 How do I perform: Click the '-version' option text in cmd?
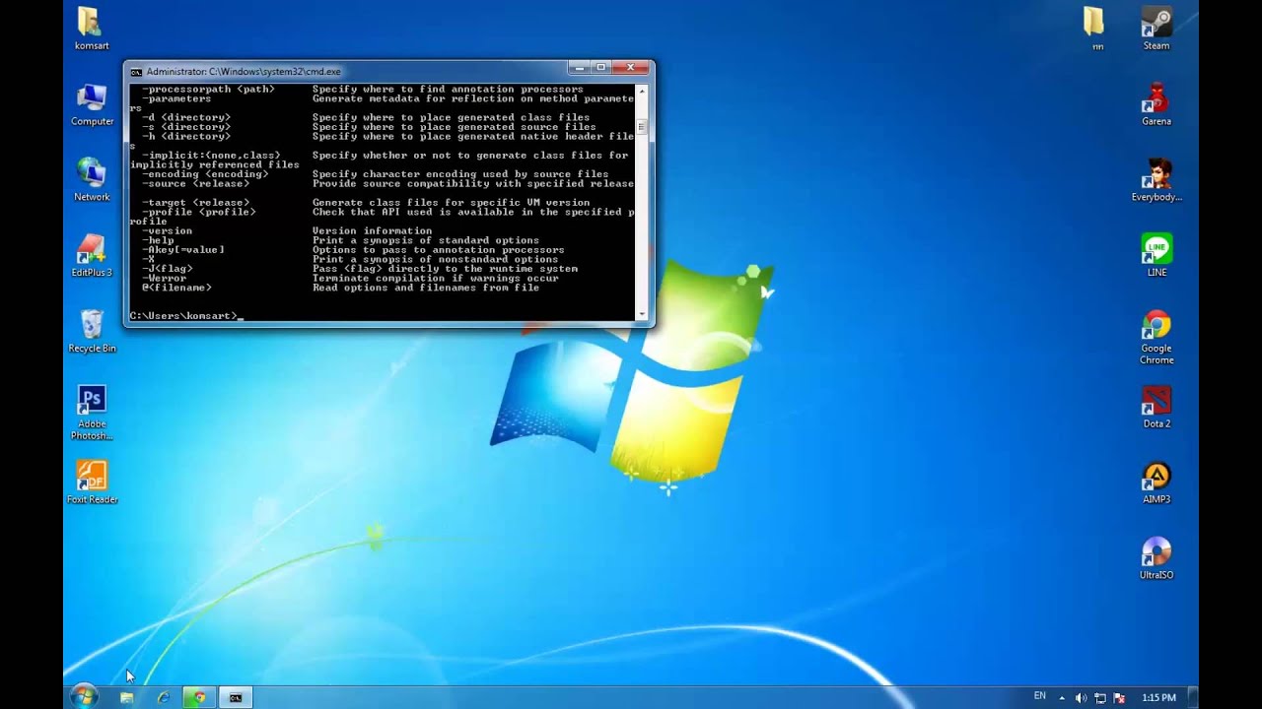click(x=168, y=230)
